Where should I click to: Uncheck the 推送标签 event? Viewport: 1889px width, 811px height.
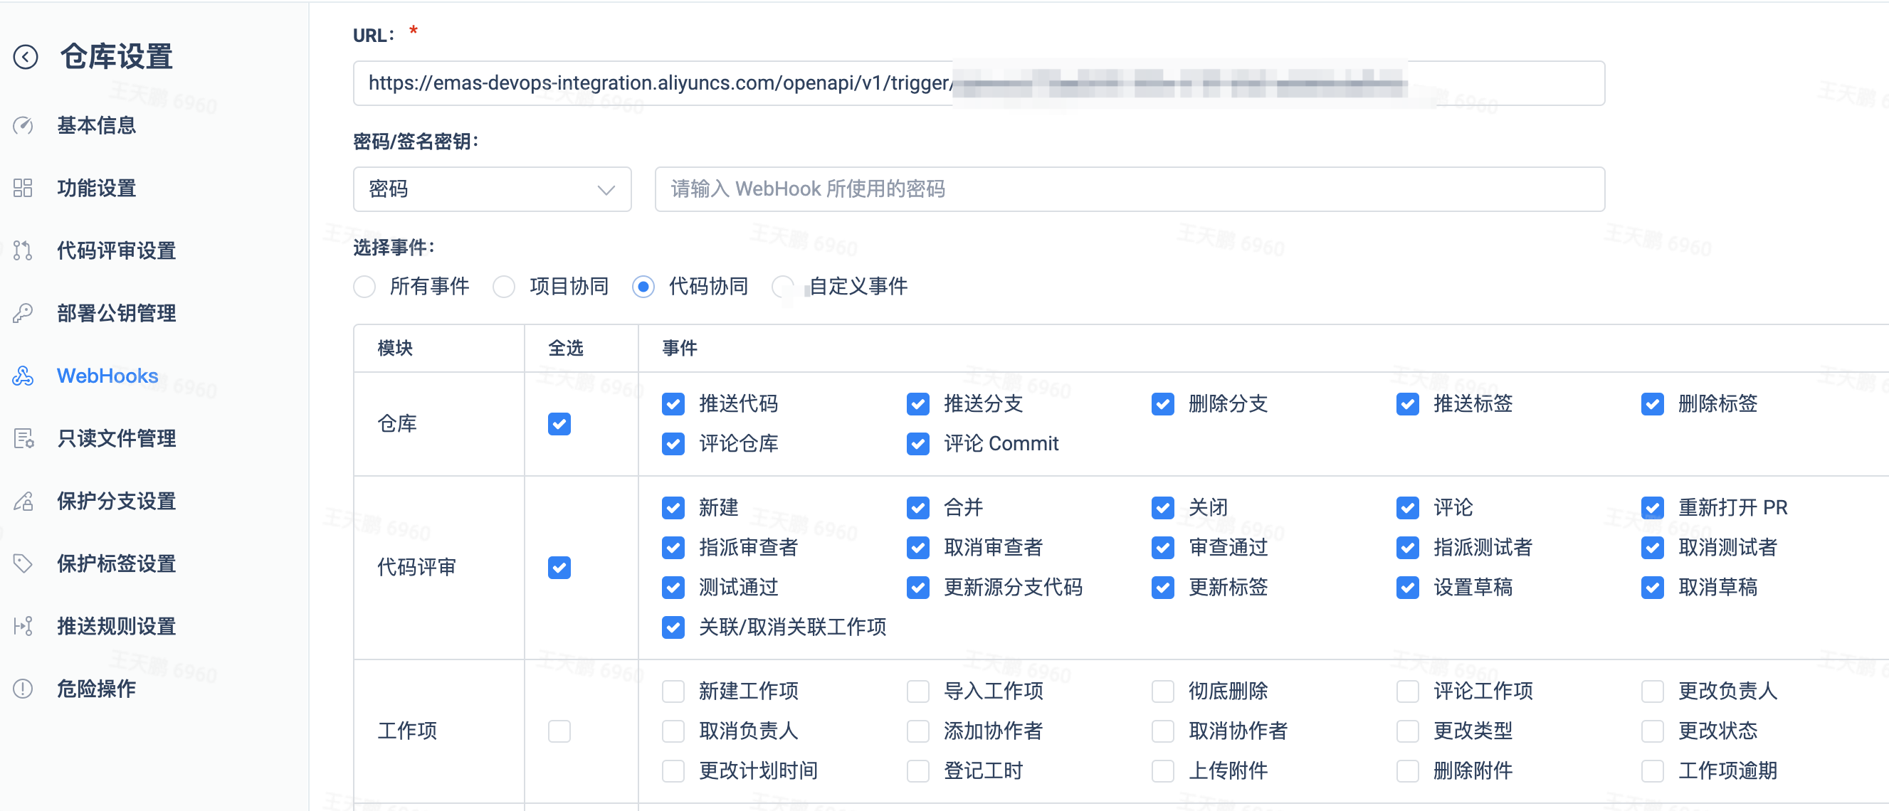pyautogui.click(x=1408, y=404)
